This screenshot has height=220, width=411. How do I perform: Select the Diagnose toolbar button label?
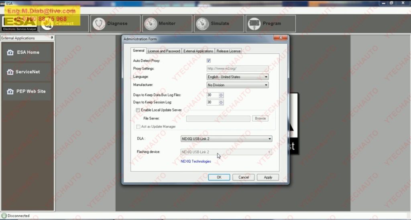(x=117, y=24)
